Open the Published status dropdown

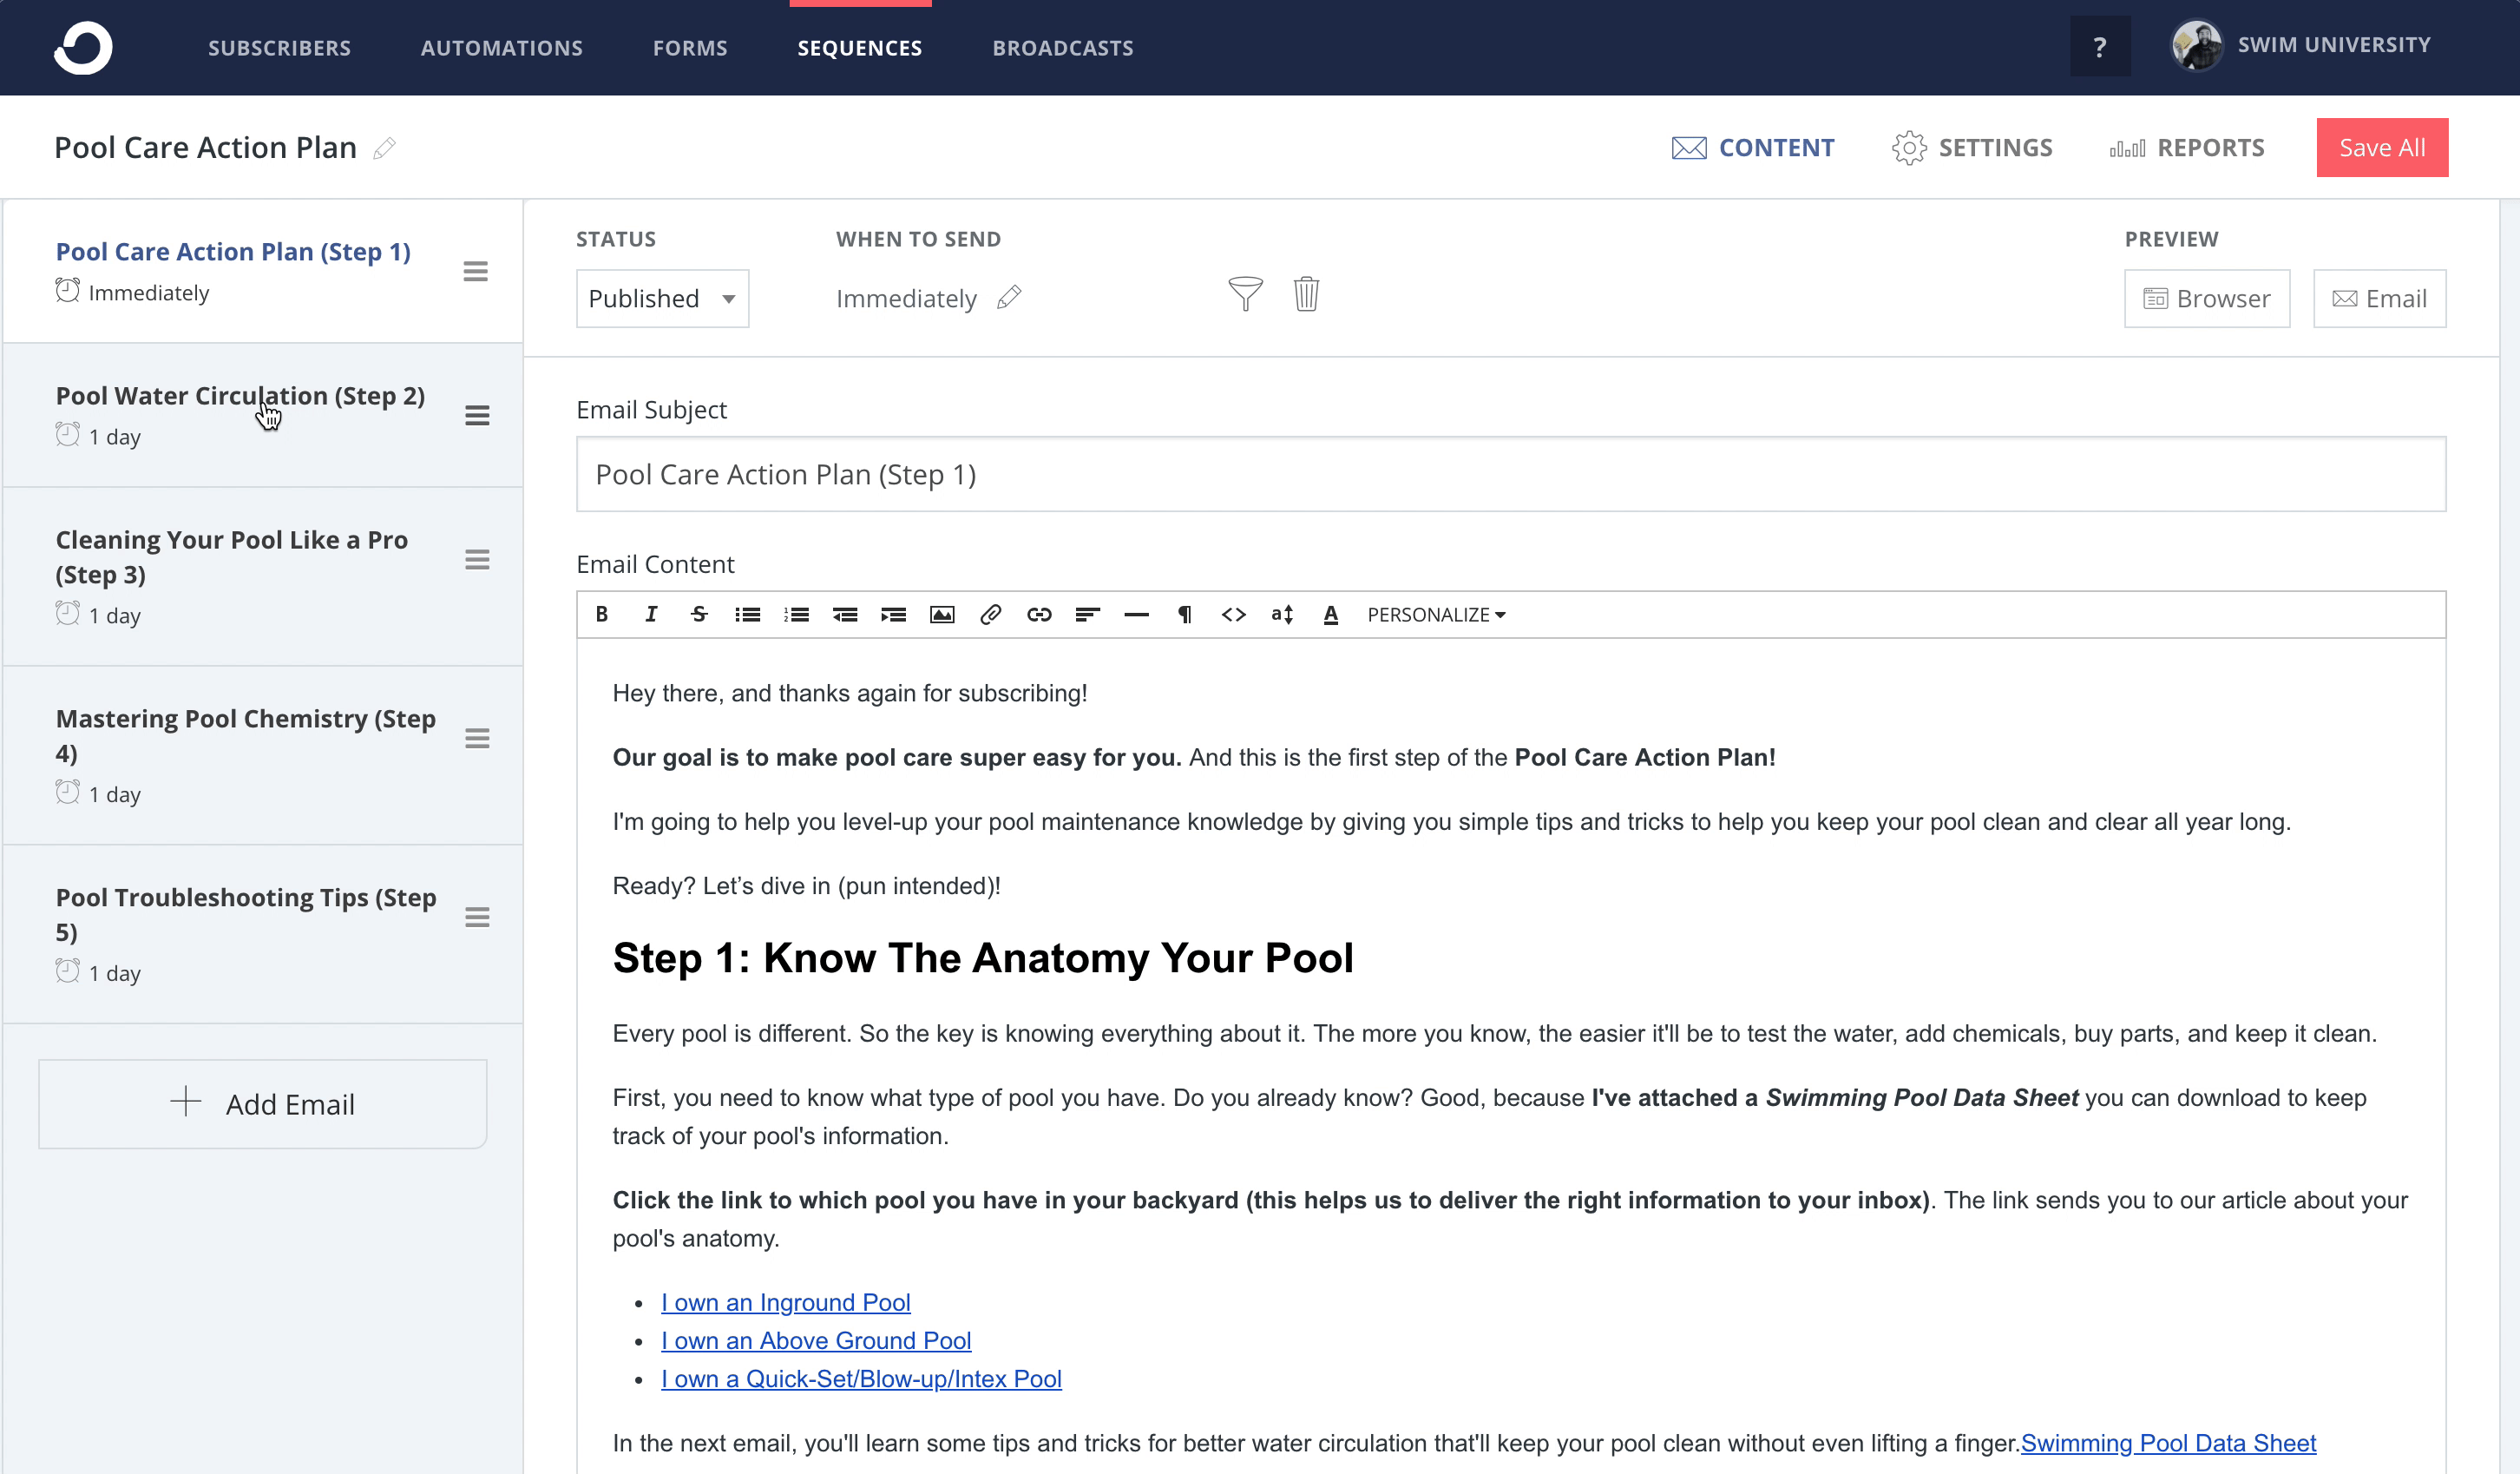[663, 299]
